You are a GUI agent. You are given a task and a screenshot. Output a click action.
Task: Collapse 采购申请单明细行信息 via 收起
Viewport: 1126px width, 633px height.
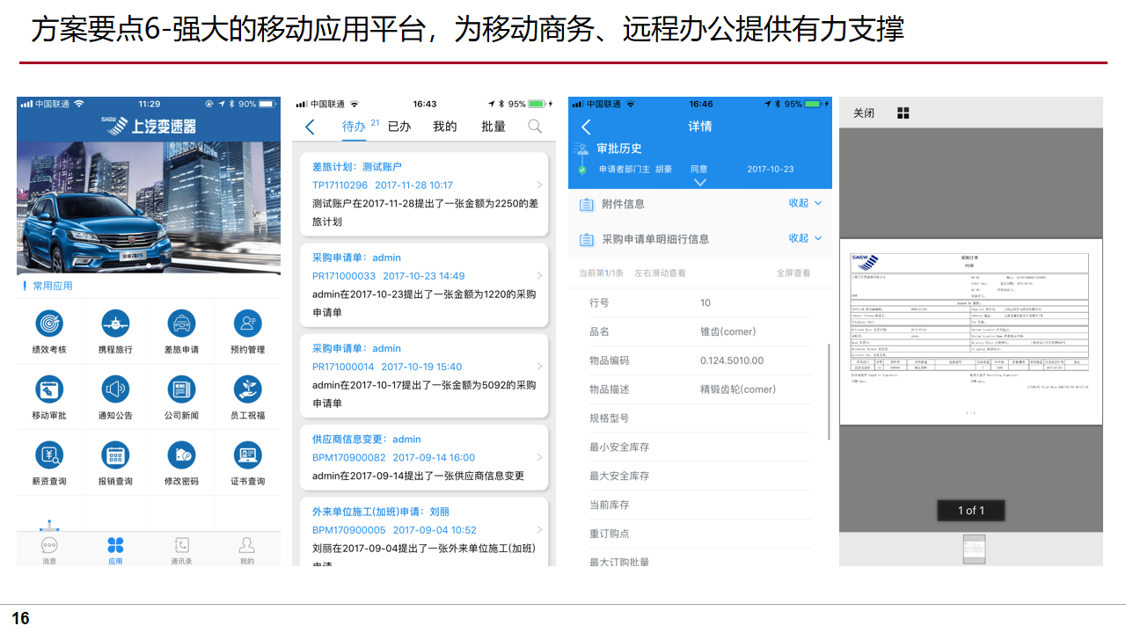[806, 238]
